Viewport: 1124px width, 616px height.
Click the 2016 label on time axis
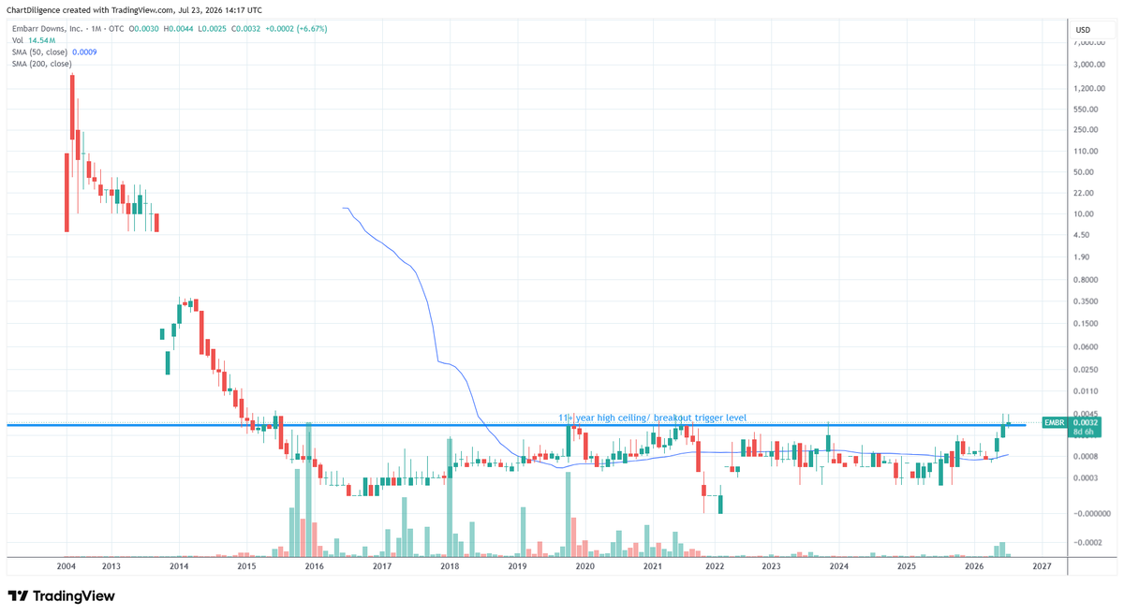point(314,566)
